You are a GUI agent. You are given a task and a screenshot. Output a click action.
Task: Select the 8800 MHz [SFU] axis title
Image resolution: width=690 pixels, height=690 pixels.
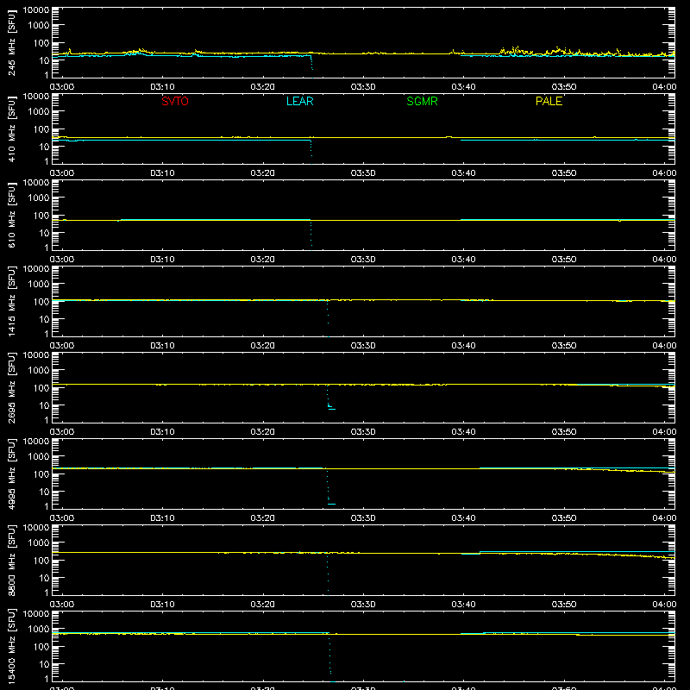click(x=11, y=560)
